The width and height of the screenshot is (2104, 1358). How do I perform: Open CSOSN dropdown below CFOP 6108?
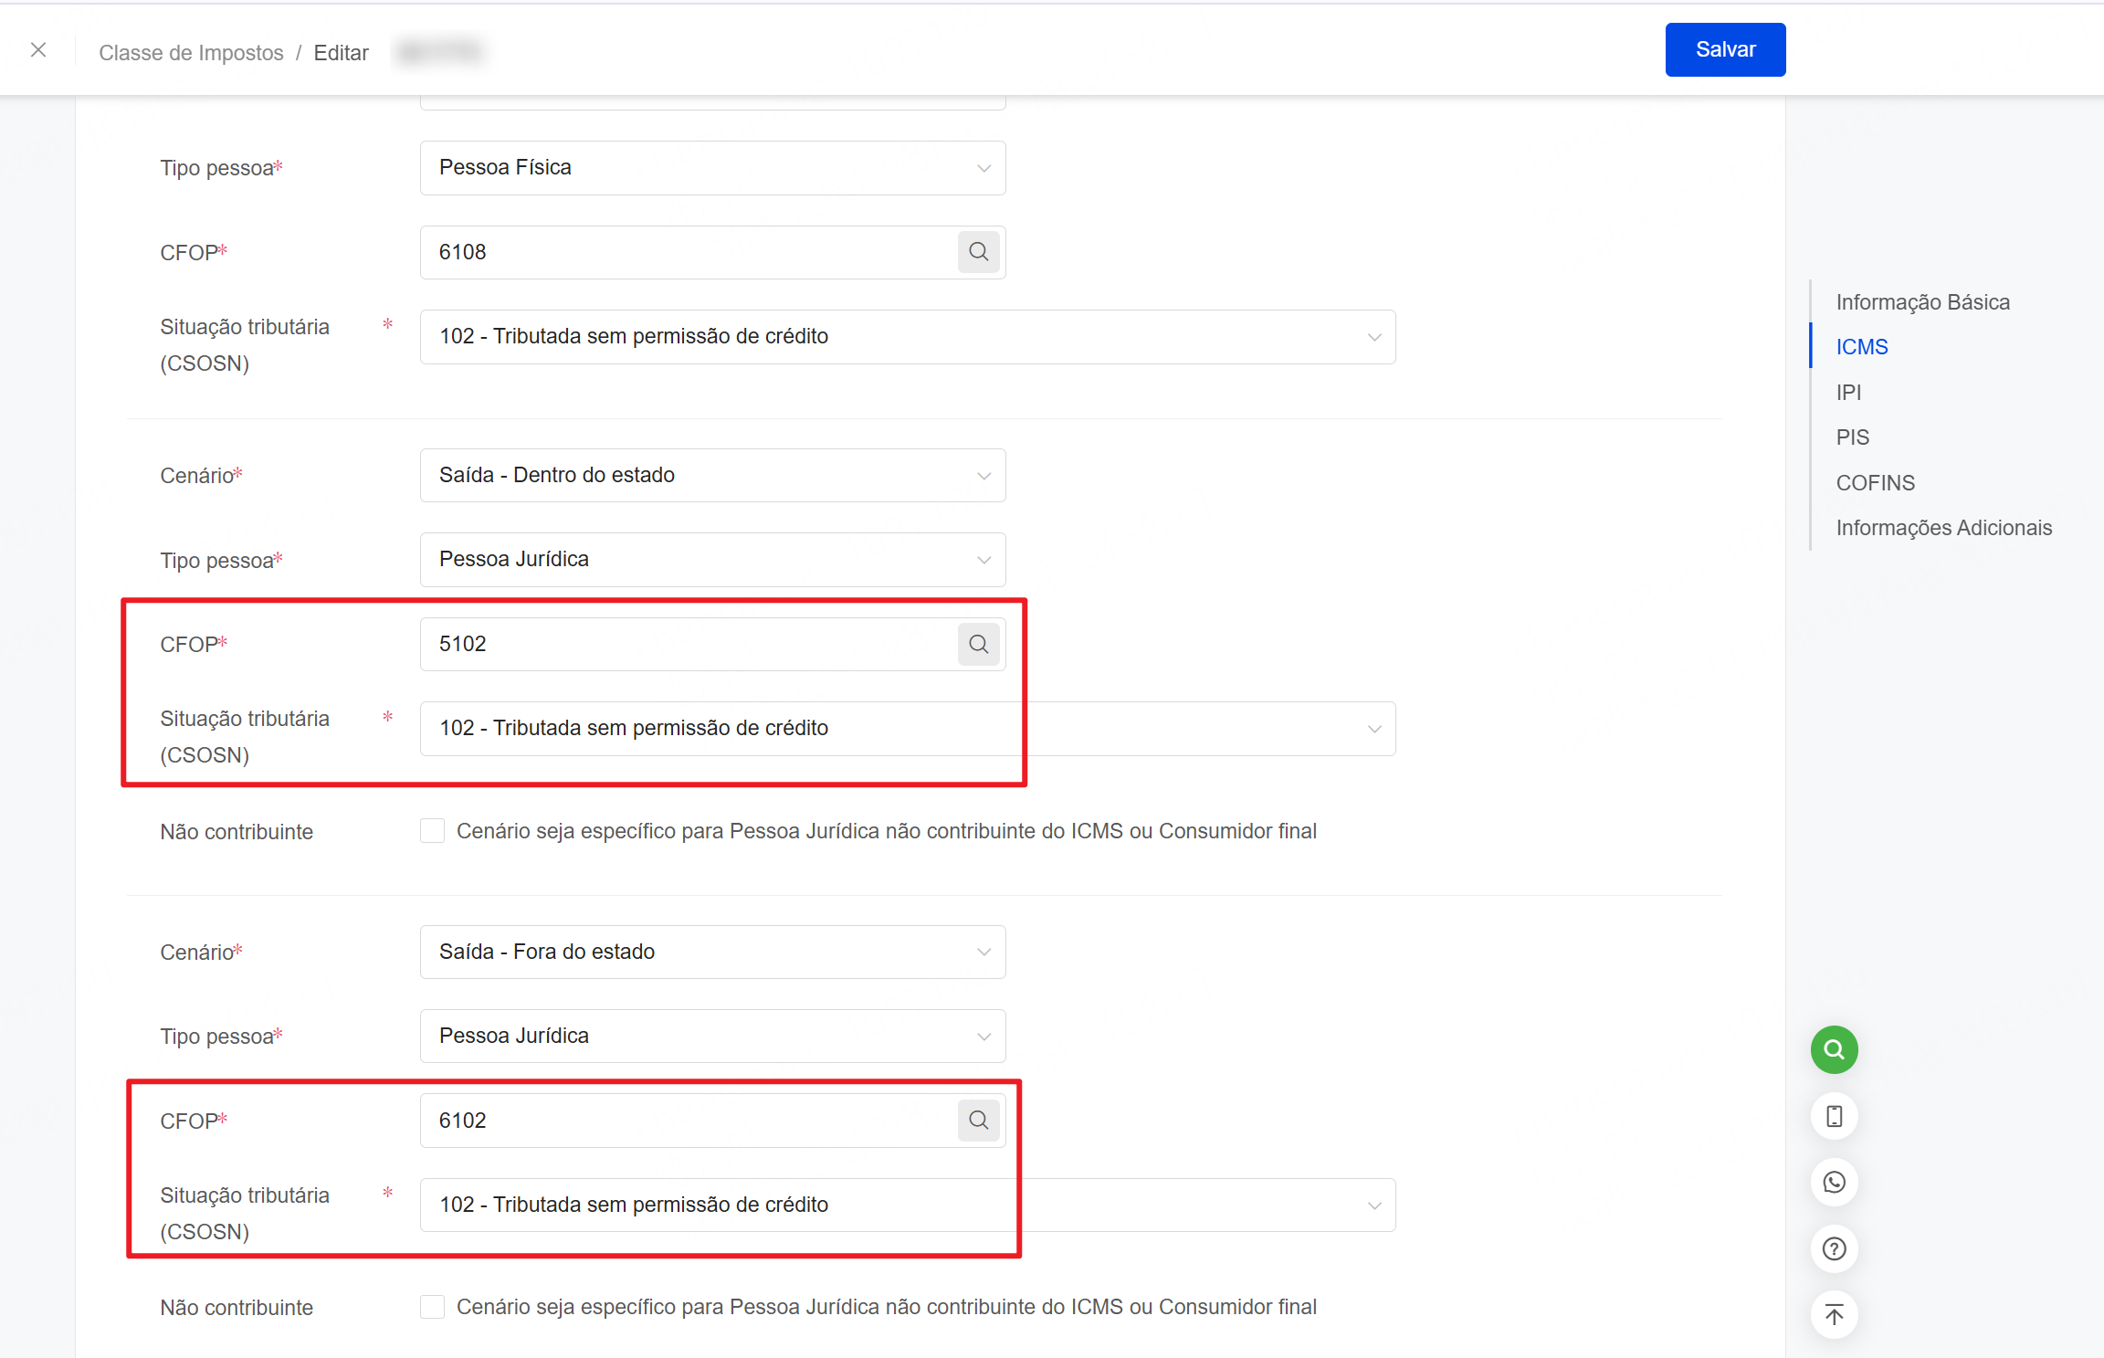click(x=907, y=337)
